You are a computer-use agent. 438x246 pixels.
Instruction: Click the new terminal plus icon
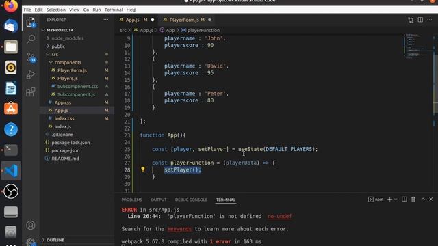point(389,200)
